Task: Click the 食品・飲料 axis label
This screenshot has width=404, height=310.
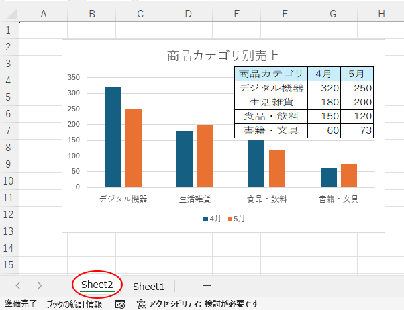Action: click(x=266, y=199)
